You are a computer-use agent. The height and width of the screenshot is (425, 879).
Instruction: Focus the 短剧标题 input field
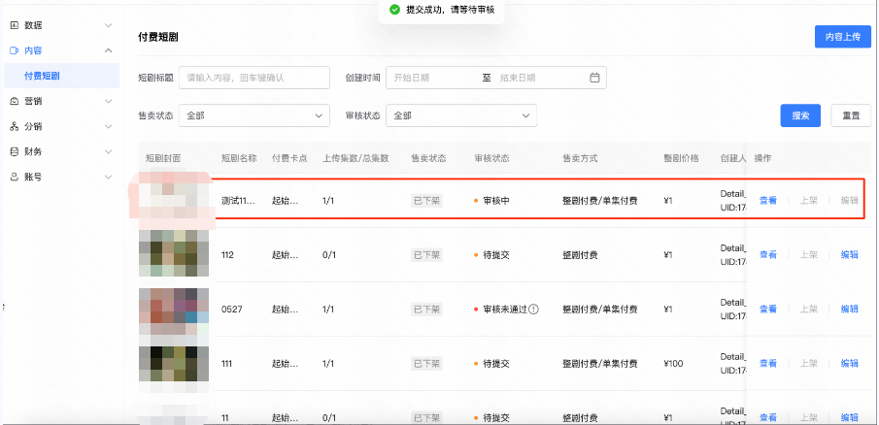(x=254, y=78)
